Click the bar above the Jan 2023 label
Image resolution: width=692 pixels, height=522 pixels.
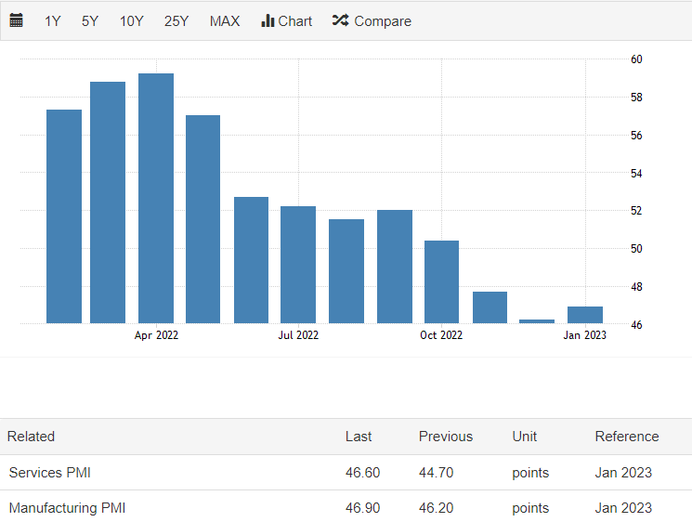point(585,315)
